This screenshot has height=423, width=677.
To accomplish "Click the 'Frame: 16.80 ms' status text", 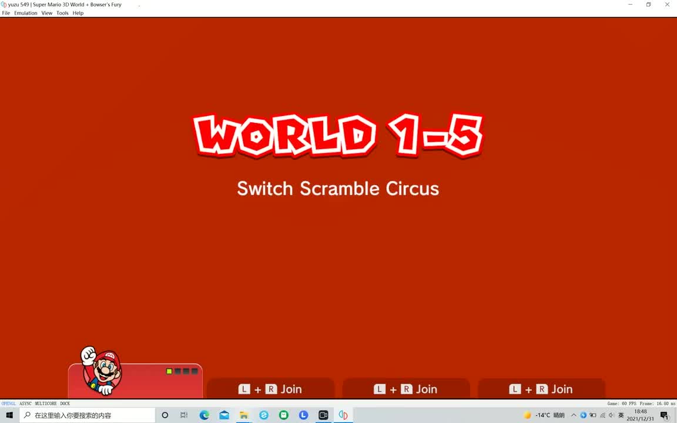I will tap(658, 404).
